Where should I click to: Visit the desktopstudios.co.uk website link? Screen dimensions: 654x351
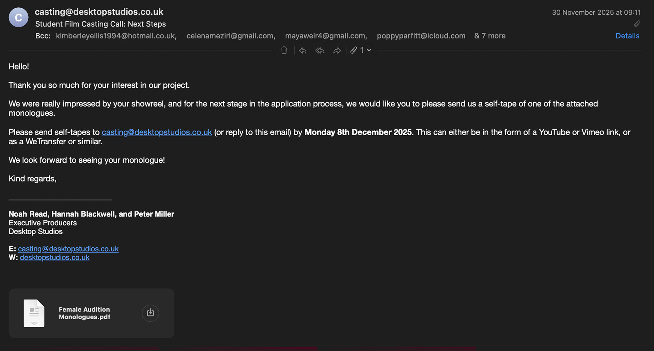[x=54, y=258]
